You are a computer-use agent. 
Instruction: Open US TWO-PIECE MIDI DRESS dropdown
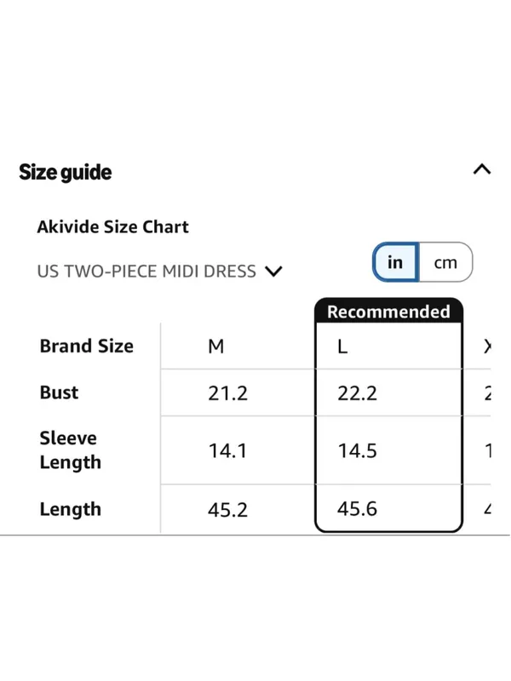[x=159, y=272]
